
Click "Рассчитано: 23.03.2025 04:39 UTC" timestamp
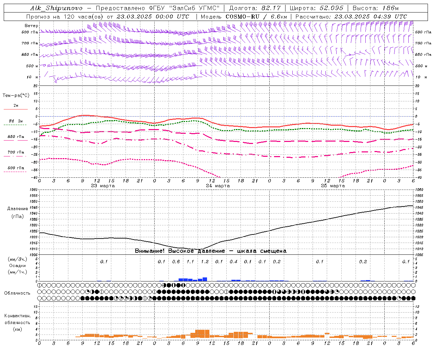pyautogui.click(x=351, y=17)
